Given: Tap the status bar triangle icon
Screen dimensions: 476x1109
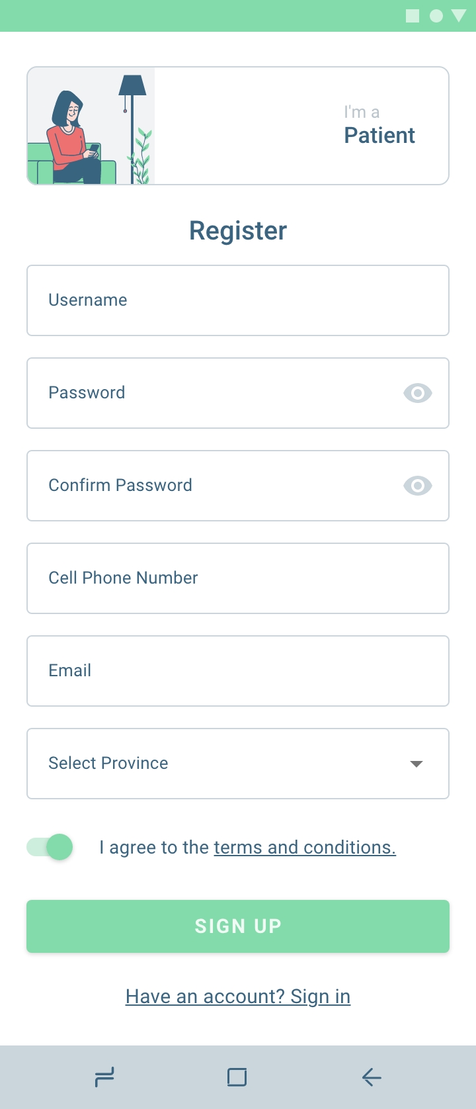Looking at the screenshot, I should [x=459, y=16].
